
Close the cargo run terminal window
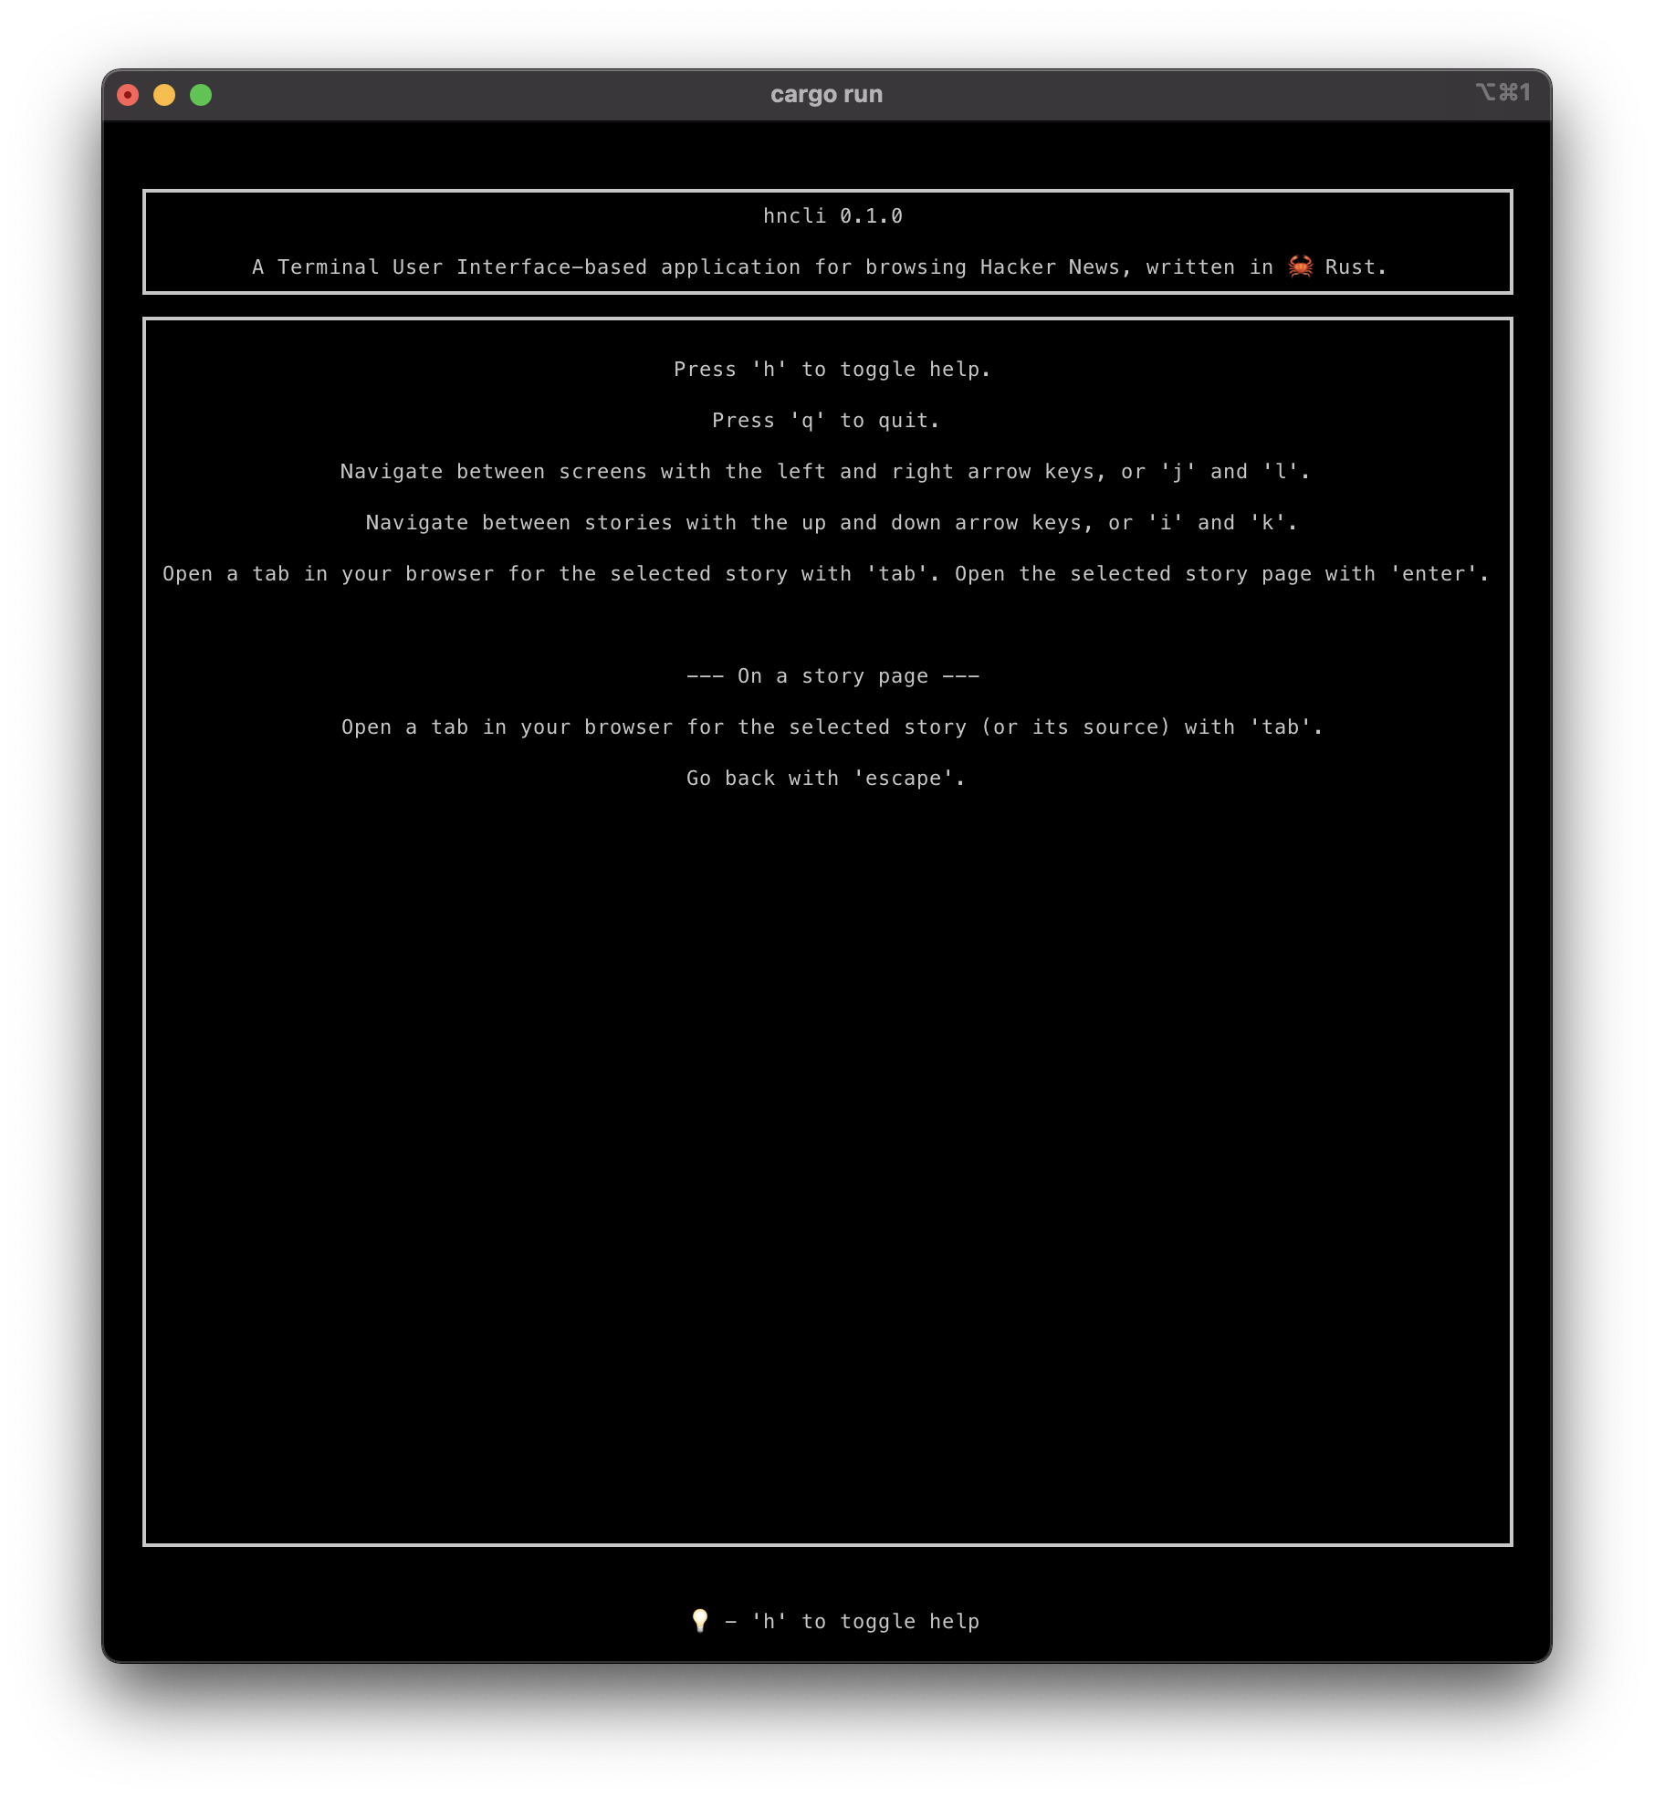(x=128, y=95)
